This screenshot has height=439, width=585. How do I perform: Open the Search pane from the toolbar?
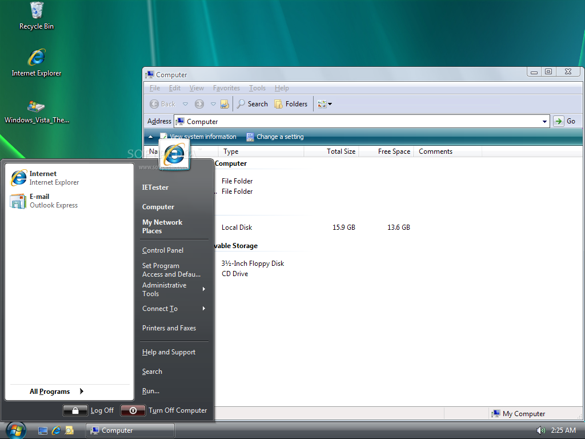(252, 104)
